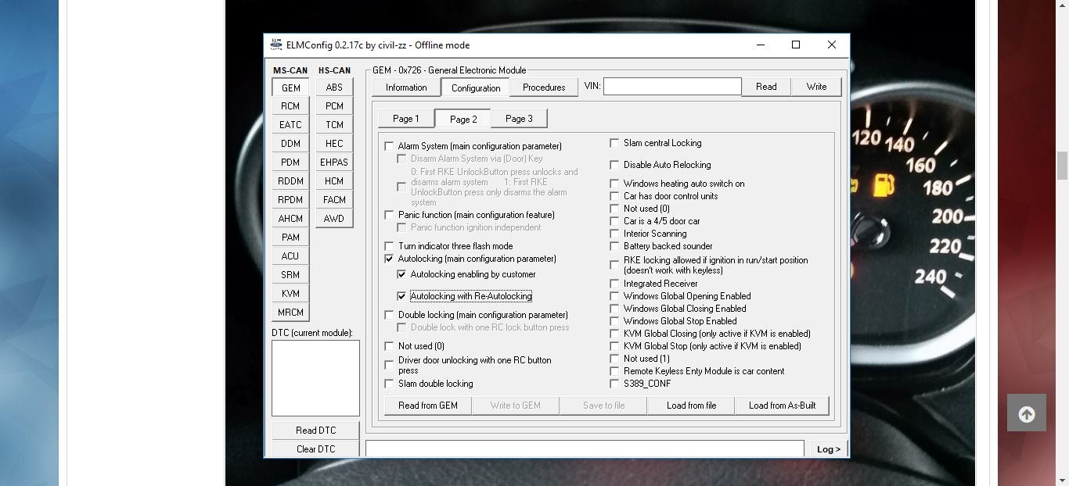Image resolution: width=1069 pixels, height=486 pixels.
Task: Click the VIN input field
Action: (671, 87)
